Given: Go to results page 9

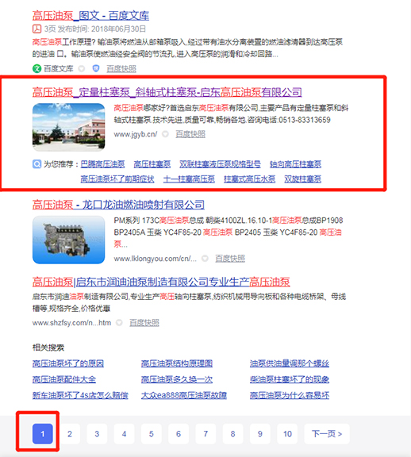Looking at the screenshot, I should [x=260, y=434].
